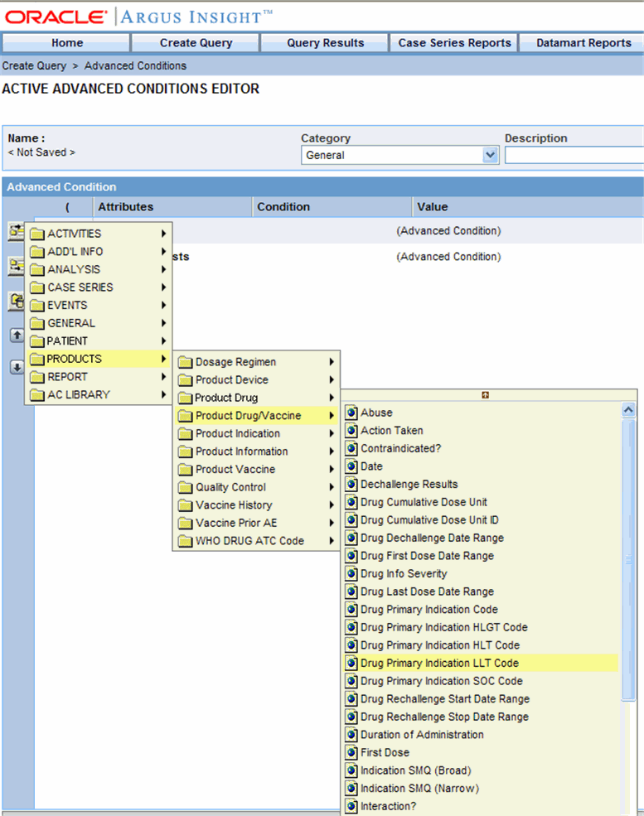Click the WHO DRUG ATC Code folder icon
Screen dimensions: 644x816
pyautogui.click(x=186, y=541)
